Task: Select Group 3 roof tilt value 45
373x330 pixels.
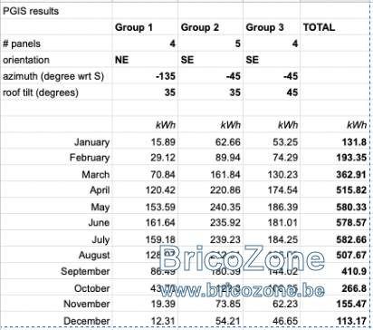Action: (272, 92)
